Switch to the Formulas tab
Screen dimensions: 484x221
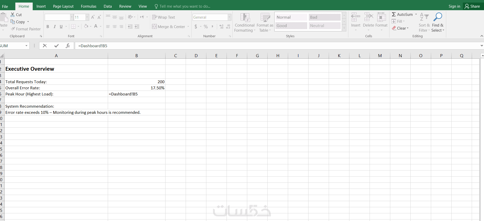click(89, 6)
